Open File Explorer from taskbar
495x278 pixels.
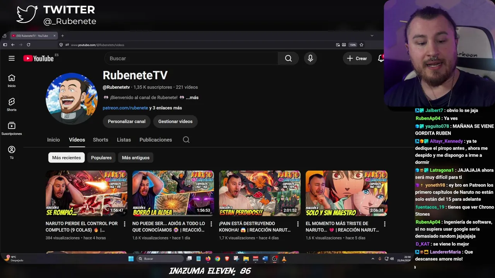click(246, 259)
